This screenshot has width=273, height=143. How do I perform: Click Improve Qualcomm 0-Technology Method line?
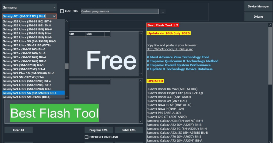[x=182, y=61]
